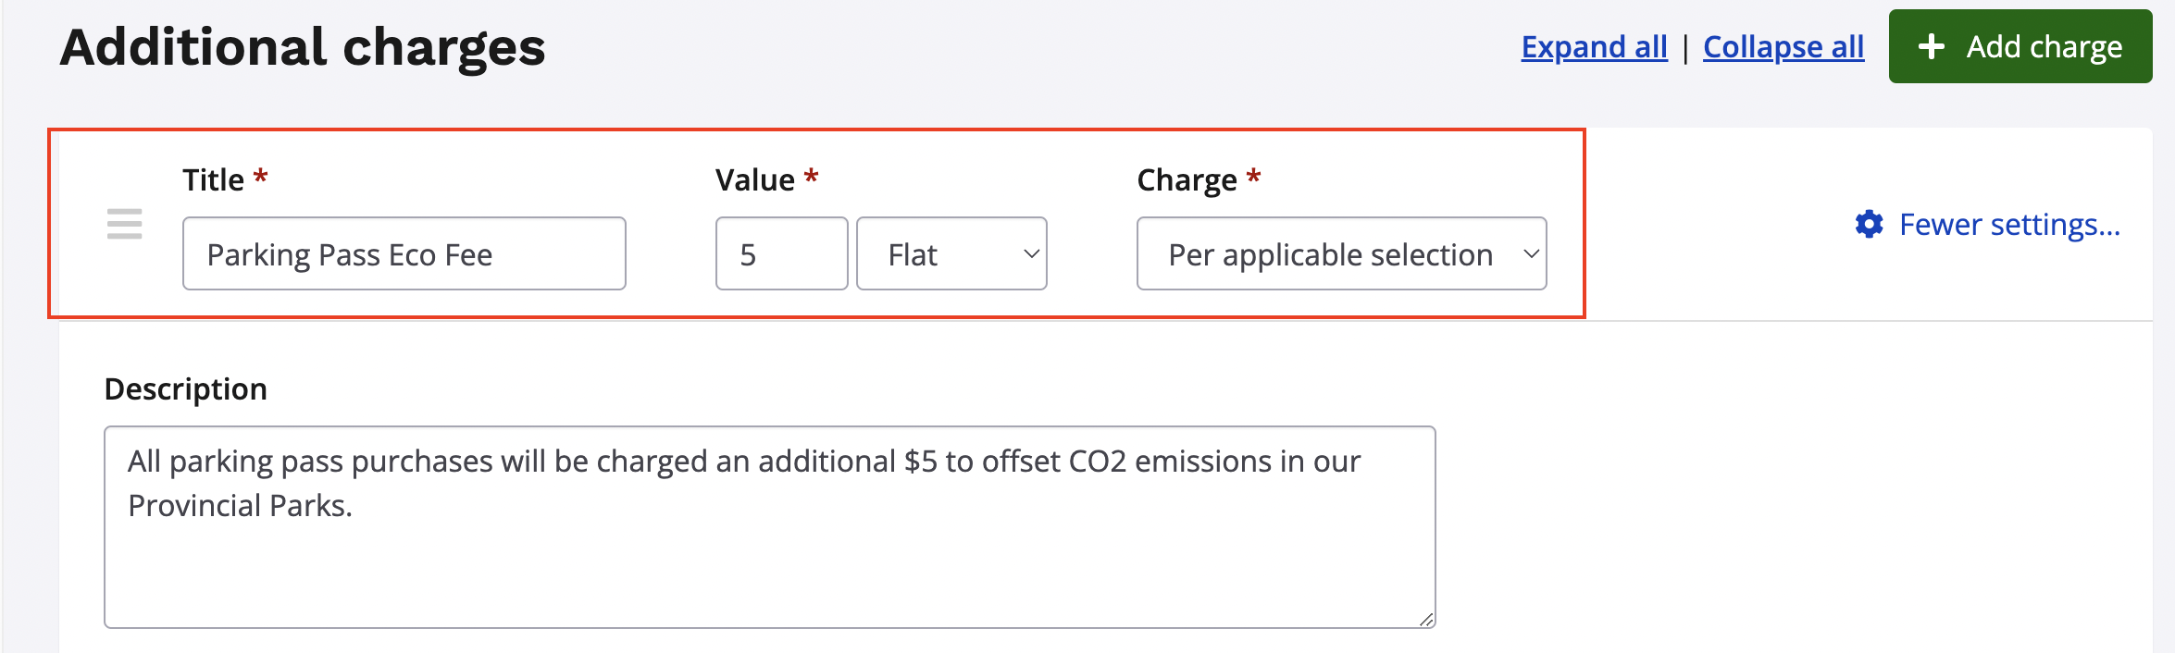Click the Expand all link
This screenshot has height=653, width=2175.
point(1594,46)
